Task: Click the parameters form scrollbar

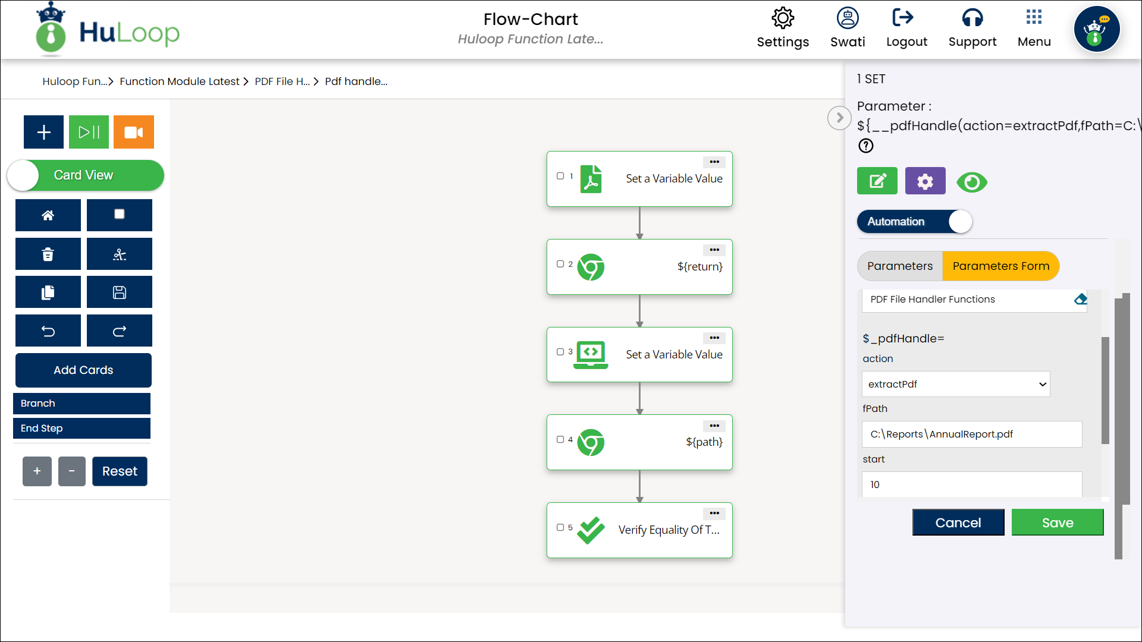Action: pos(1105,391)
